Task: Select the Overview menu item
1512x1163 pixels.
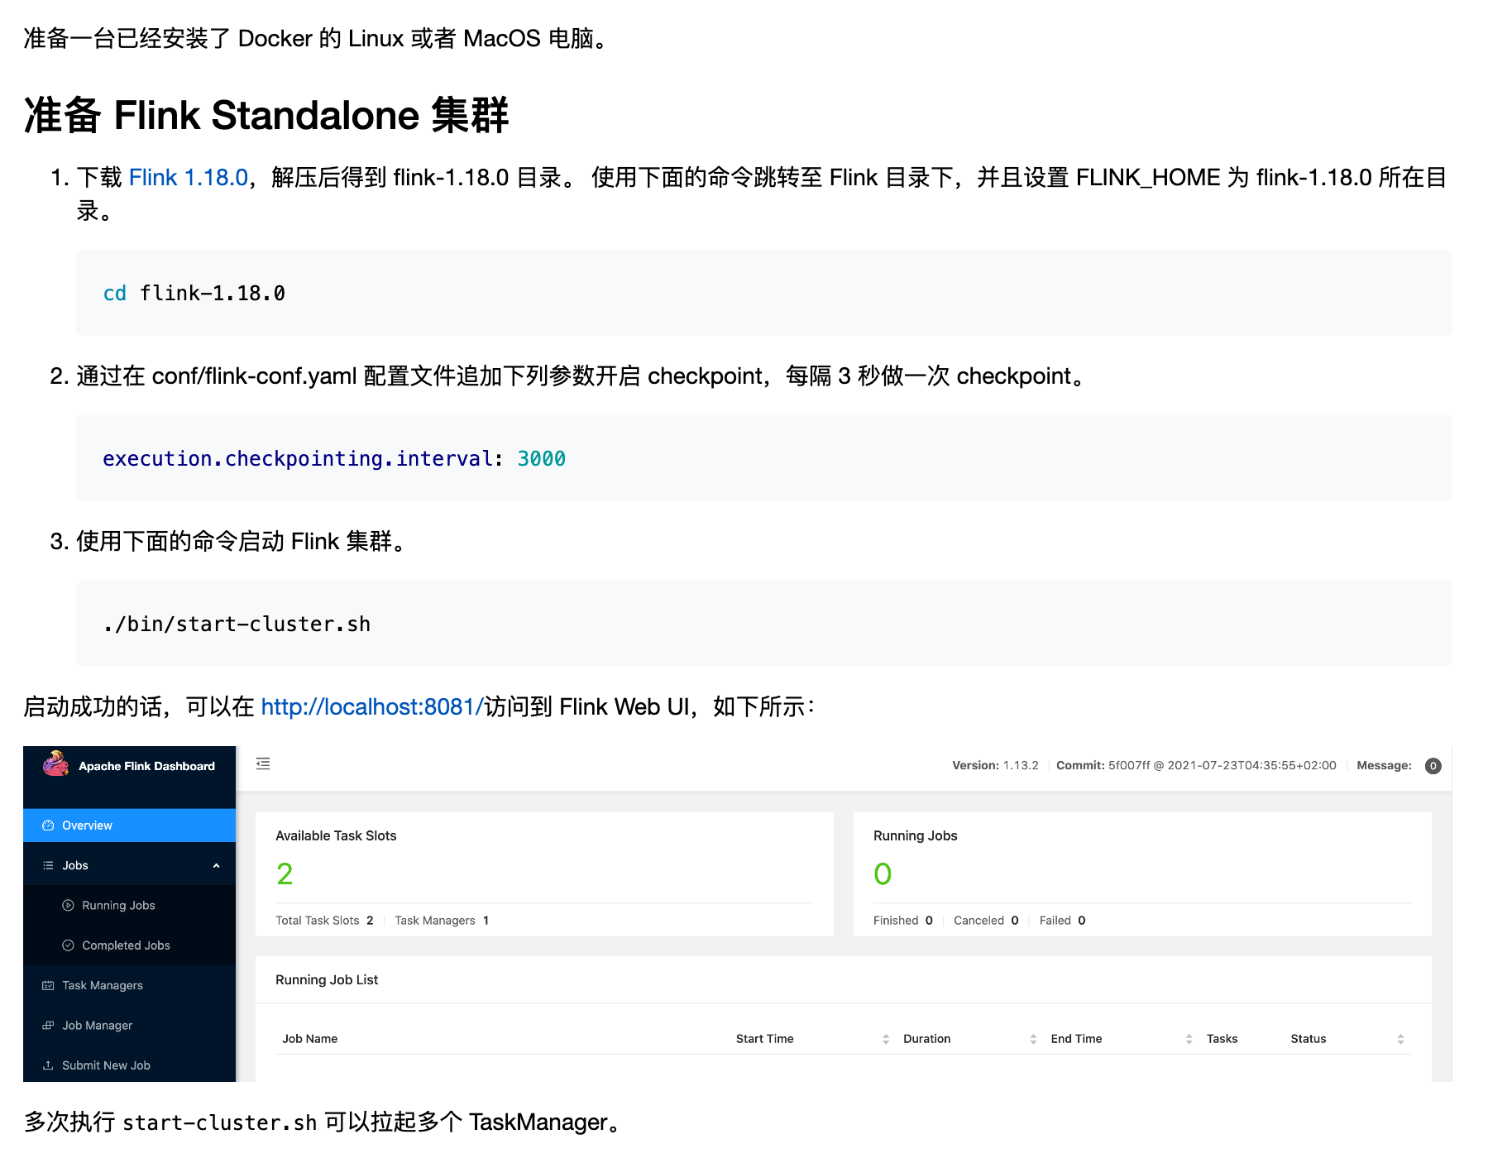Action: pyautogui.click(x=130, y=826)
